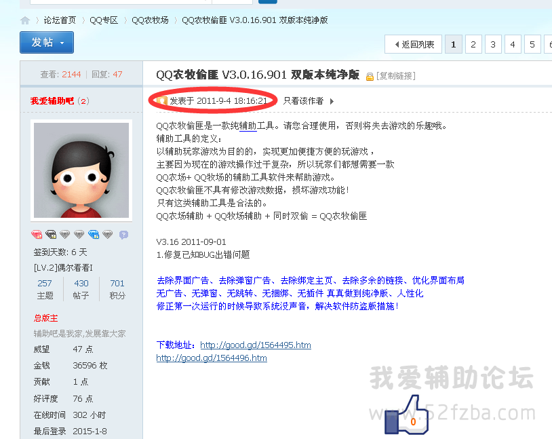The width and height of the screenshot is (552, 439).
Task: Click the lock icon beside thread title
Action: [370, 77]
